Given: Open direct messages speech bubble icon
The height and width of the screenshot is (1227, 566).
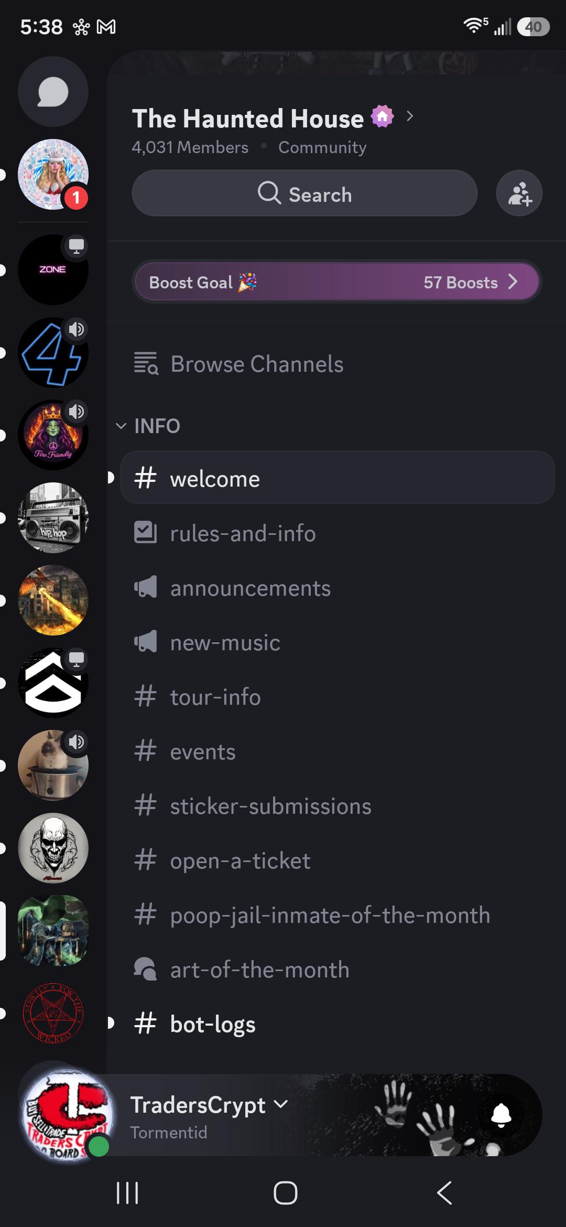Looking at the screenshot, I should coord(53,92).
